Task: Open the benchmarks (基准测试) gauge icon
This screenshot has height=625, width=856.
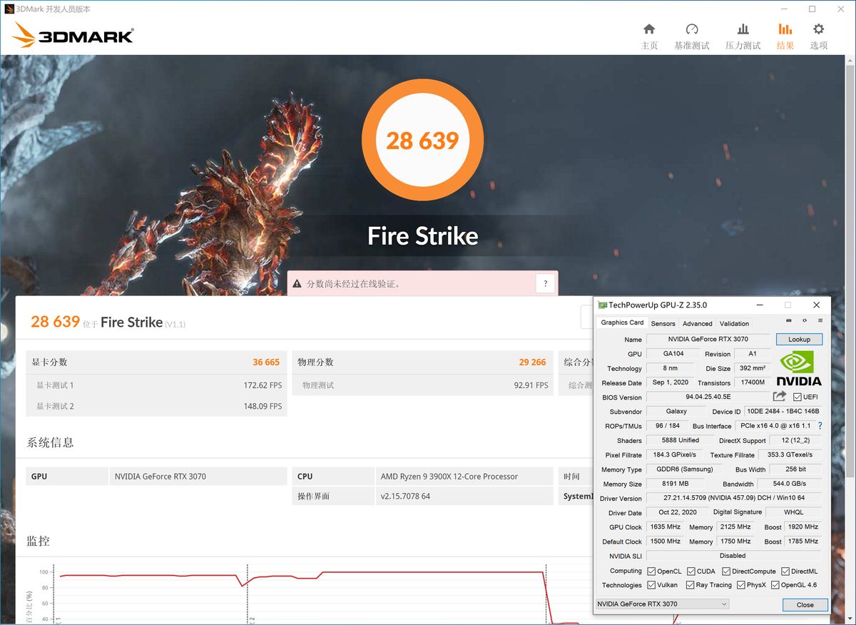Action: (x=691, y=29)
